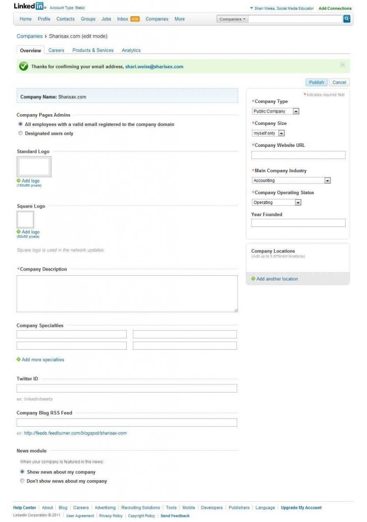Focus the Company Website URL field
Screen dimensions: 367x522
[298, 155]
